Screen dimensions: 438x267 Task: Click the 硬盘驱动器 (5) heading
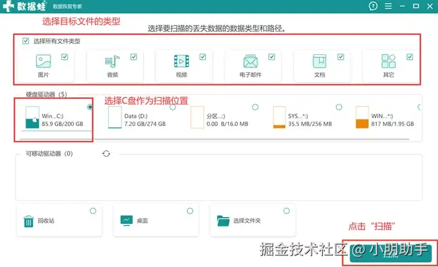[x=46, y=94]
